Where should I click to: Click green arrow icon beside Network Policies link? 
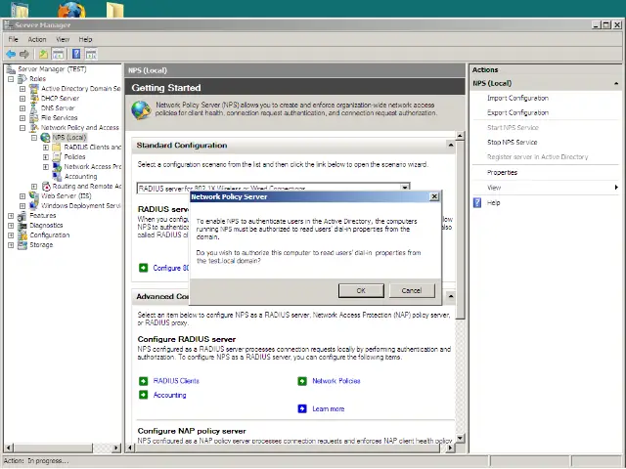point(302,381)
